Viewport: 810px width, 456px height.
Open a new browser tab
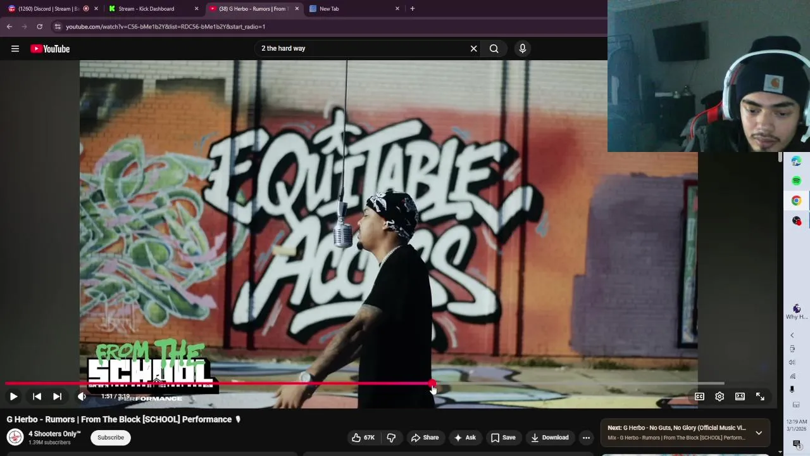413,9
